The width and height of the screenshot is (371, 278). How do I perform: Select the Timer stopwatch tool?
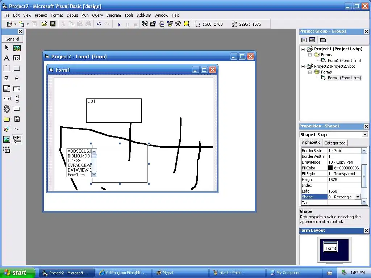click(x=7, y=109)
